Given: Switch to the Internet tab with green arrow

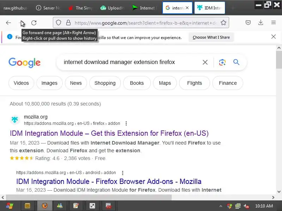Looking at the screenshot, I should coord(145,8).
